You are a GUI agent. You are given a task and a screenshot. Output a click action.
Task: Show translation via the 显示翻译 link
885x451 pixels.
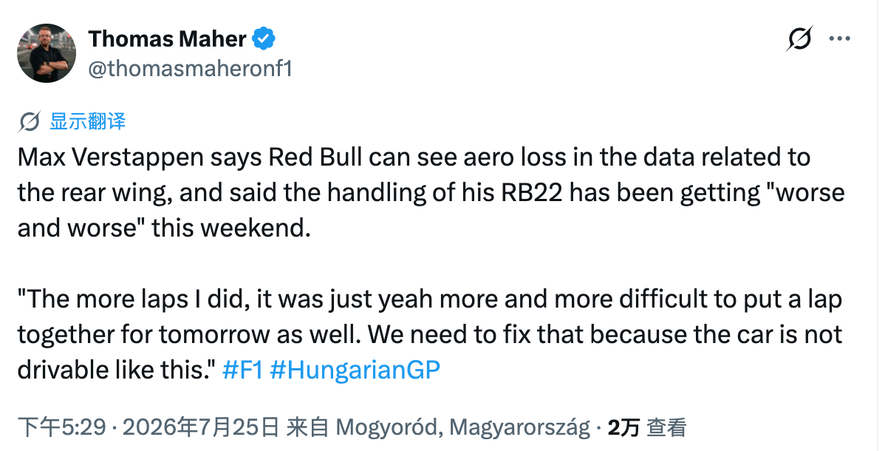[x=87, y=121]
